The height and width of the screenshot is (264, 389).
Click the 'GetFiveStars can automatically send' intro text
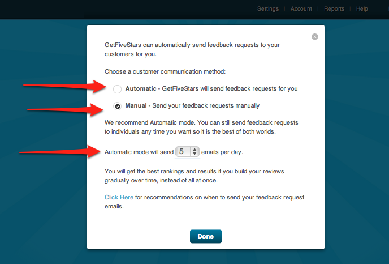192,49
